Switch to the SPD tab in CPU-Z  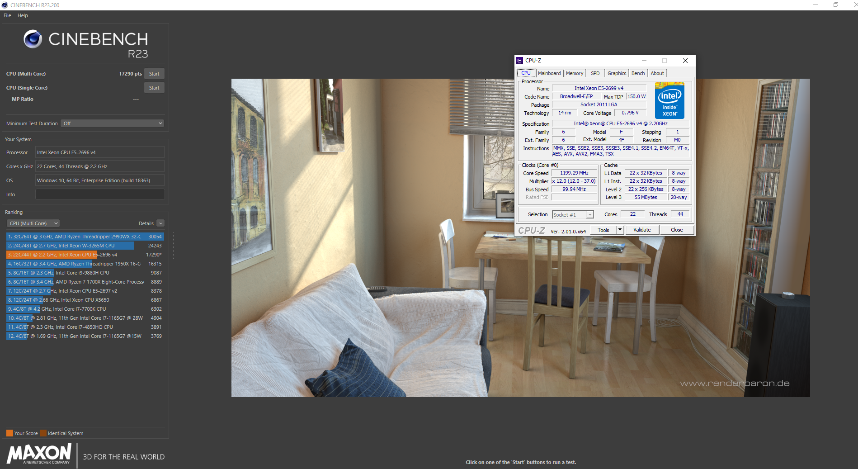(595, 73)
